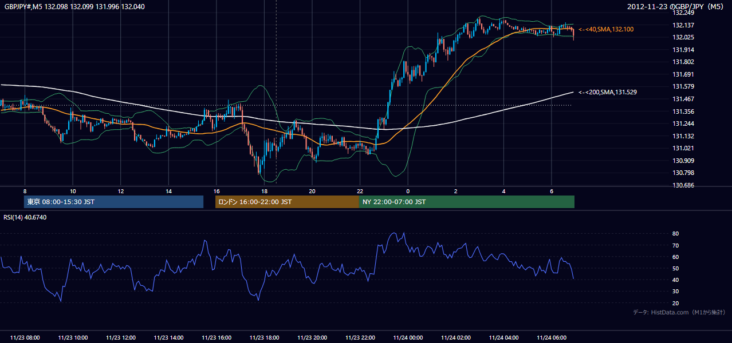Click the RSI 60 level label
The height and width of the screenshot is (343, 732).
675,257
